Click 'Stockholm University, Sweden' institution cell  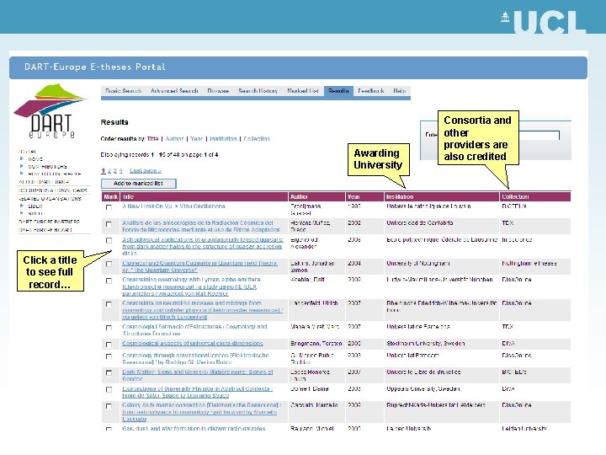pyautogui.click(x=426, y=344)
